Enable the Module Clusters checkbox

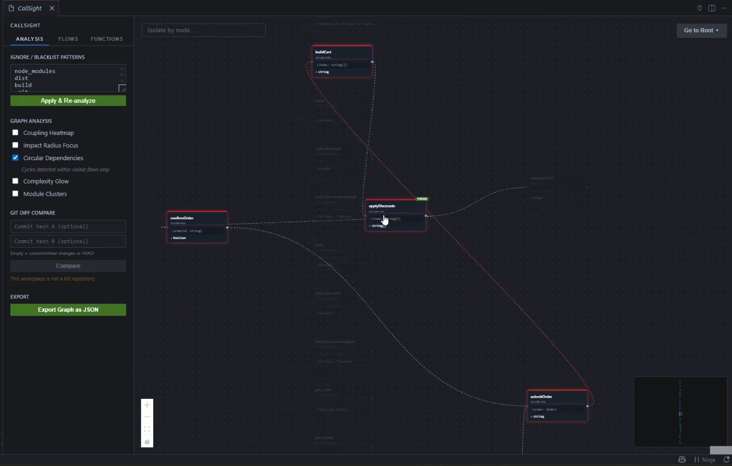pos(15,193)
